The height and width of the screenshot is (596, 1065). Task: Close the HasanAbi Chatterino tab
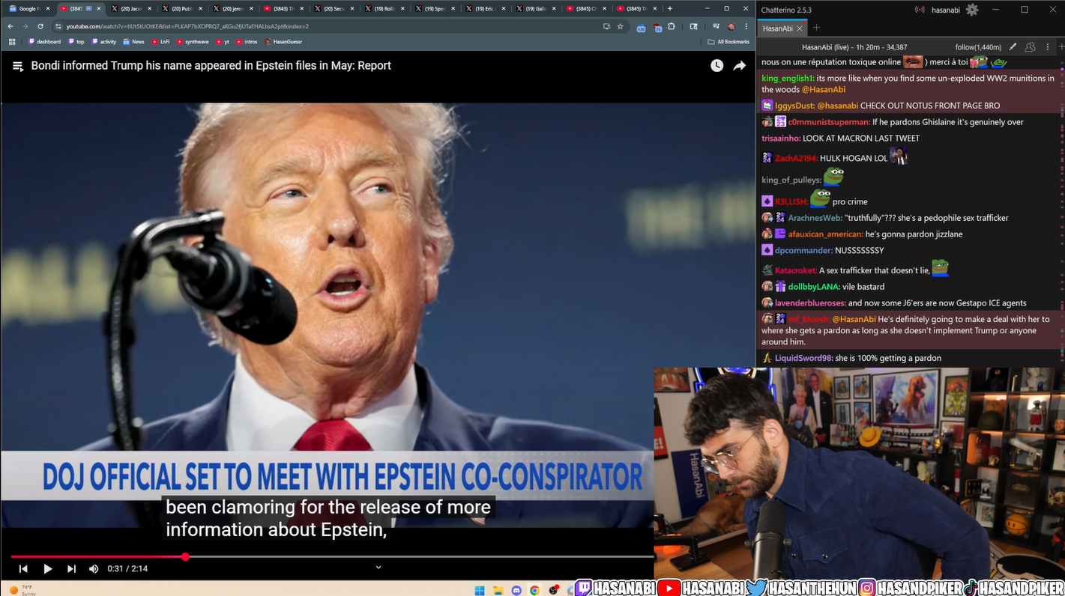800,28
